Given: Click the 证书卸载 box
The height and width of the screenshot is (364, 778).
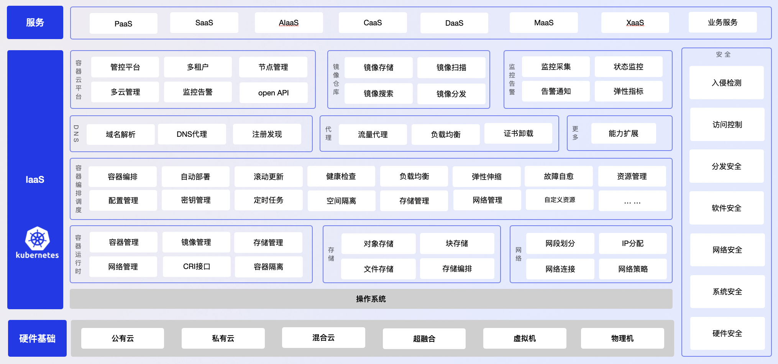Looking at the screenshot, I should coord(518,133).
